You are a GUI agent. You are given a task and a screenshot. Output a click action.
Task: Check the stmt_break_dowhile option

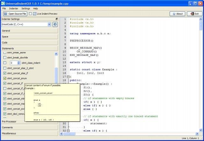[x=4, y=57]
